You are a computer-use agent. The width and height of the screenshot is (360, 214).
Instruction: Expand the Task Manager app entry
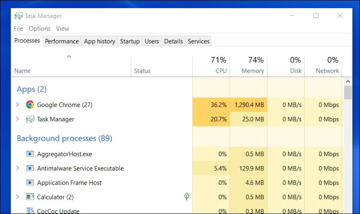18,119
